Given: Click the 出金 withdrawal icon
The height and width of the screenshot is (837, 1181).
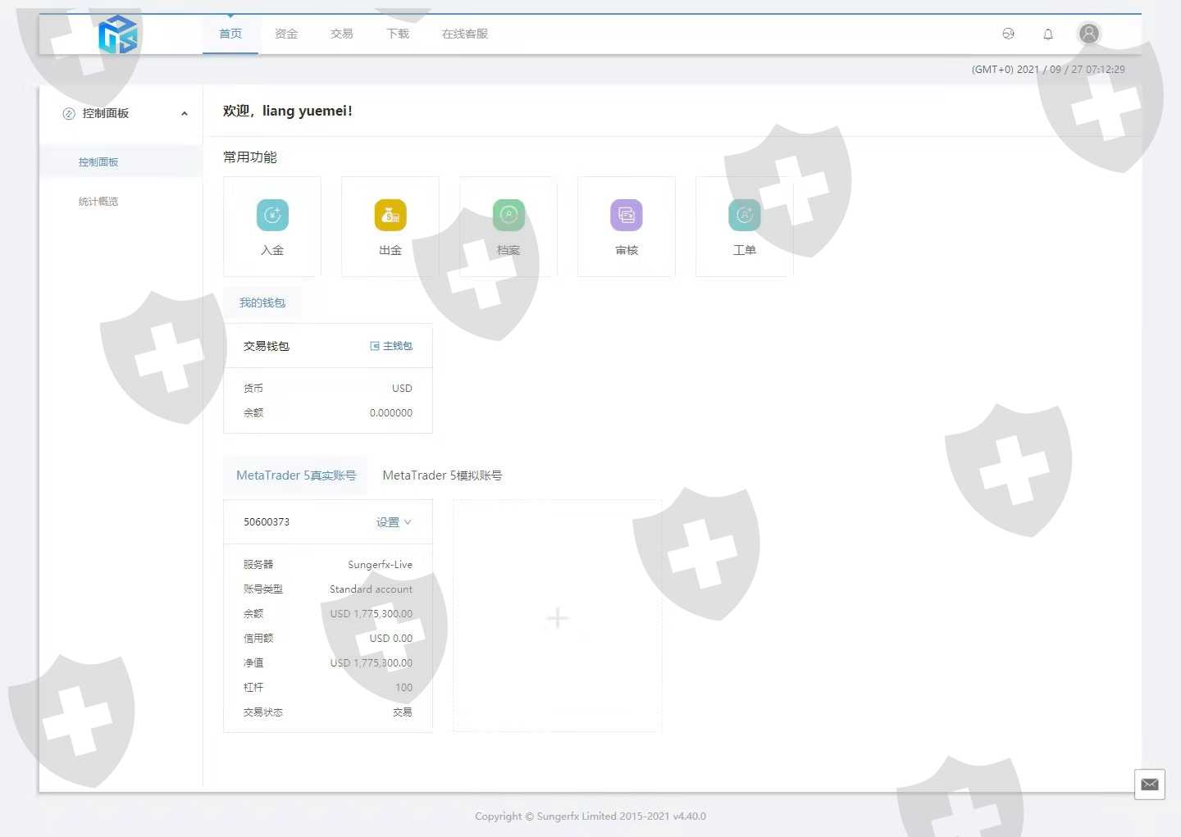Looking at the screenshot, I should [390, 215].
